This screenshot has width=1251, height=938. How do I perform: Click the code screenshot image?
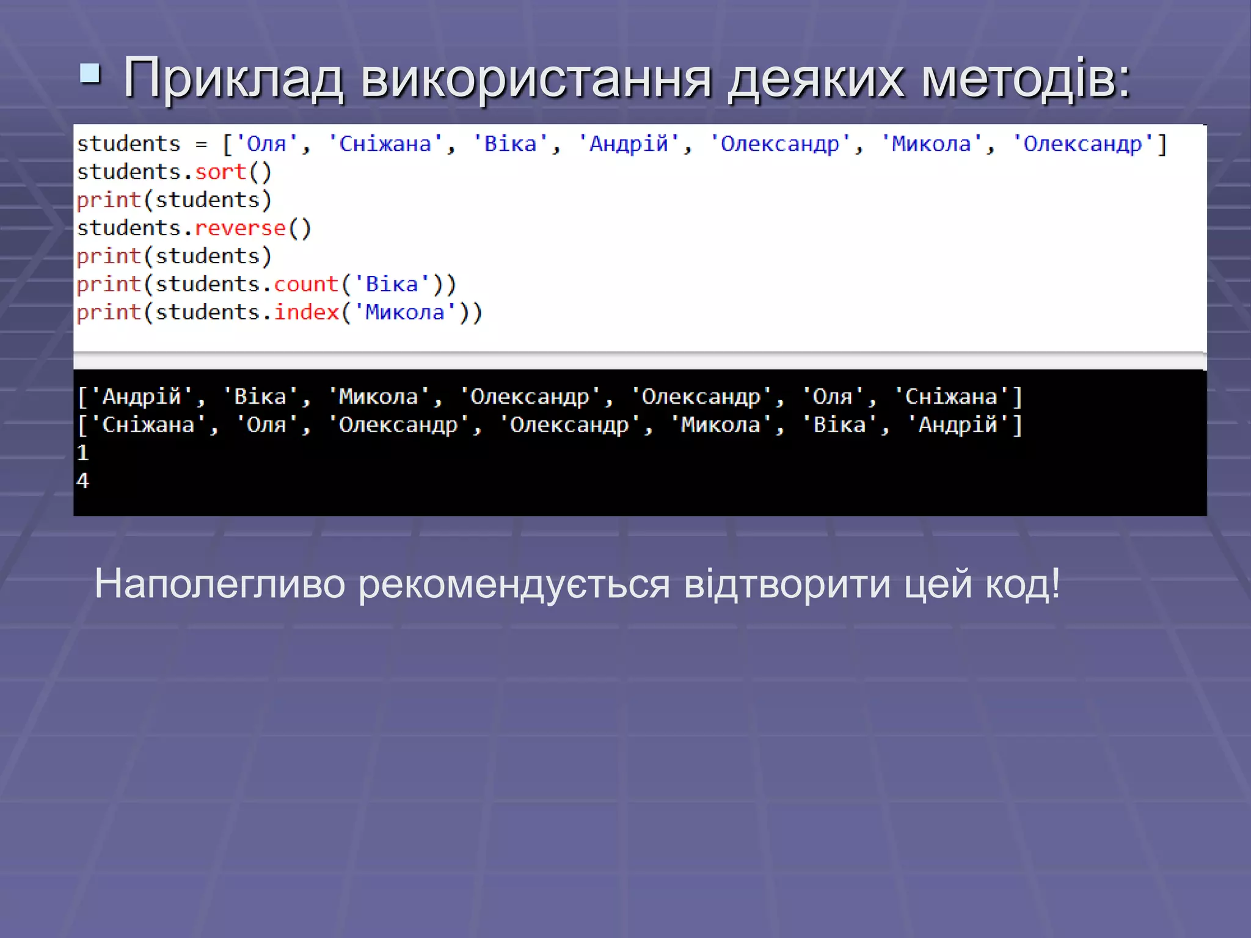click(x=640, y=320)
